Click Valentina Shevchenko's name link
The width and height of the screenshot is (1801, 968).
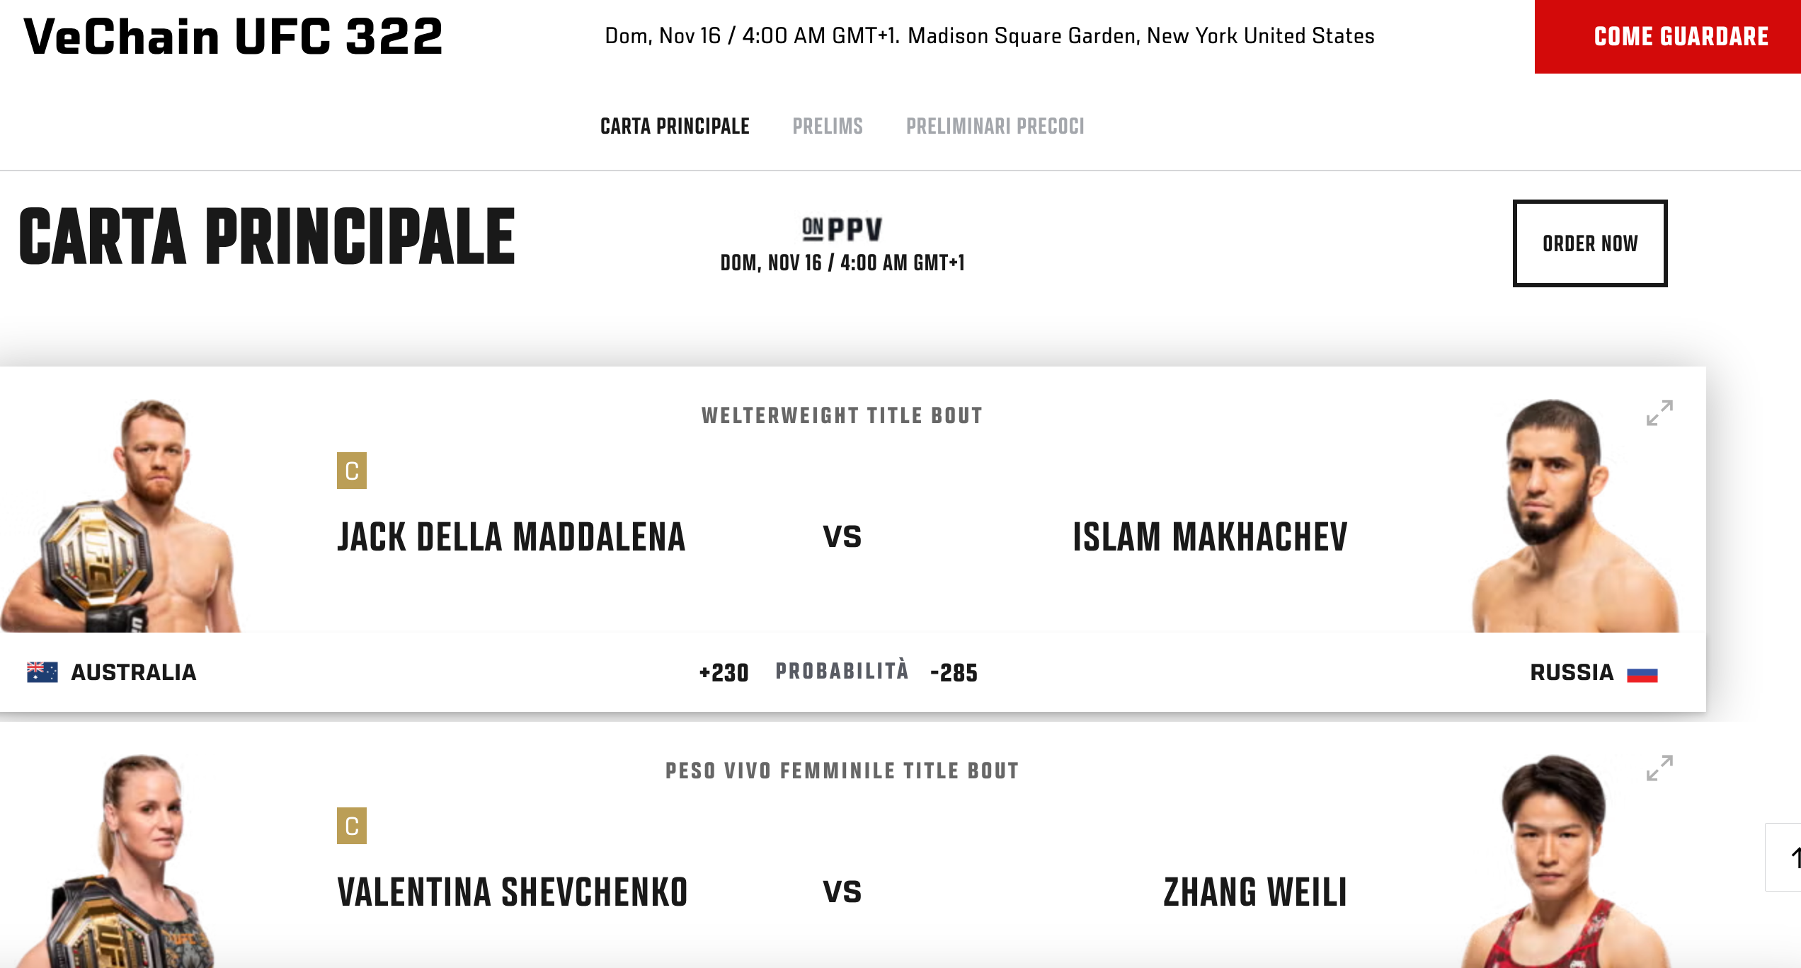[x=513, y=892]
